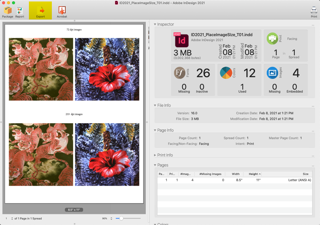Click the Master Page Count value
This screenshot has height=225, width=320.
[x=301, y=138]
